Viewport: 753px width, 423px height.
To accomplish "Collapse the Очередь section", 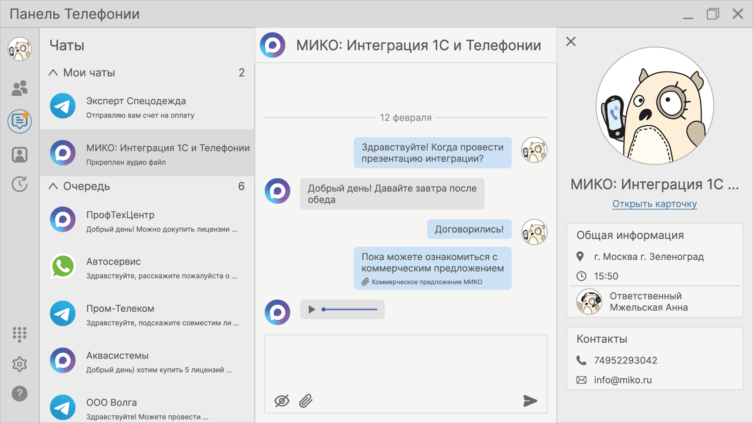I will point(53,186).
